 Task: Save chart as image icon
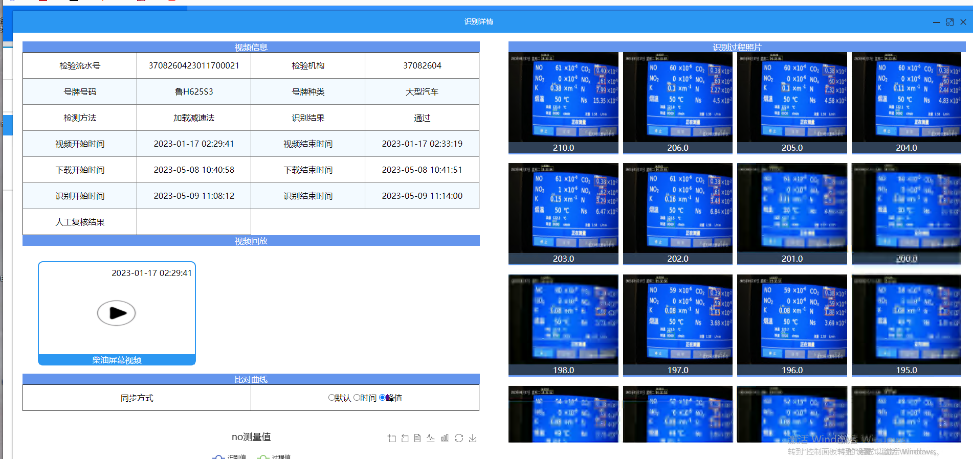coord(473,438)
